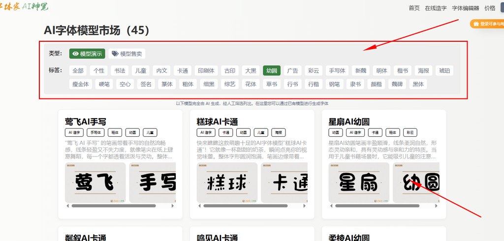The height and width of the screenshot is (241, 504).
Task: Click the 糕球 preview thumbnail
Action: point(227,182)
